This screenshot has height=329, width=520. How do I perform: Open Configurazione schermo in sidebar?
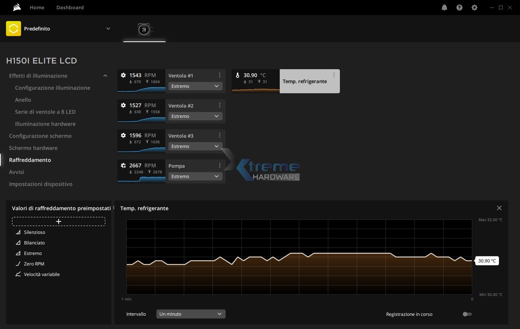click(40, 136)
